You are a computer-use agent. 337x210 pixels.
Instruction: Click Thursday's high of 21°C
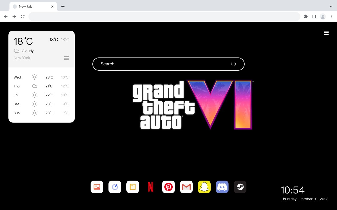point(49,86)
